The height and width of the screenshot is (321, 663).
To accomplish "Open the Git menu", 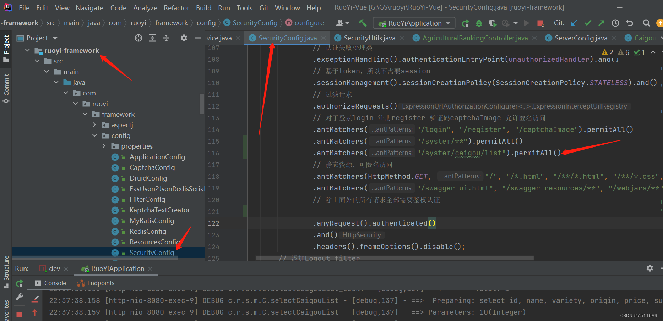I will [x=264, y=8].
